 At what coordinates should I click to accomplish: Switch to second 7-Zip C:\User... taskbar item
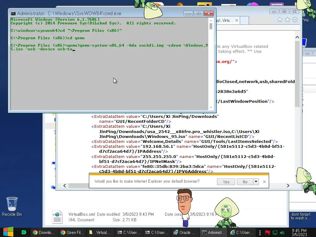click(x=156, y=232)
